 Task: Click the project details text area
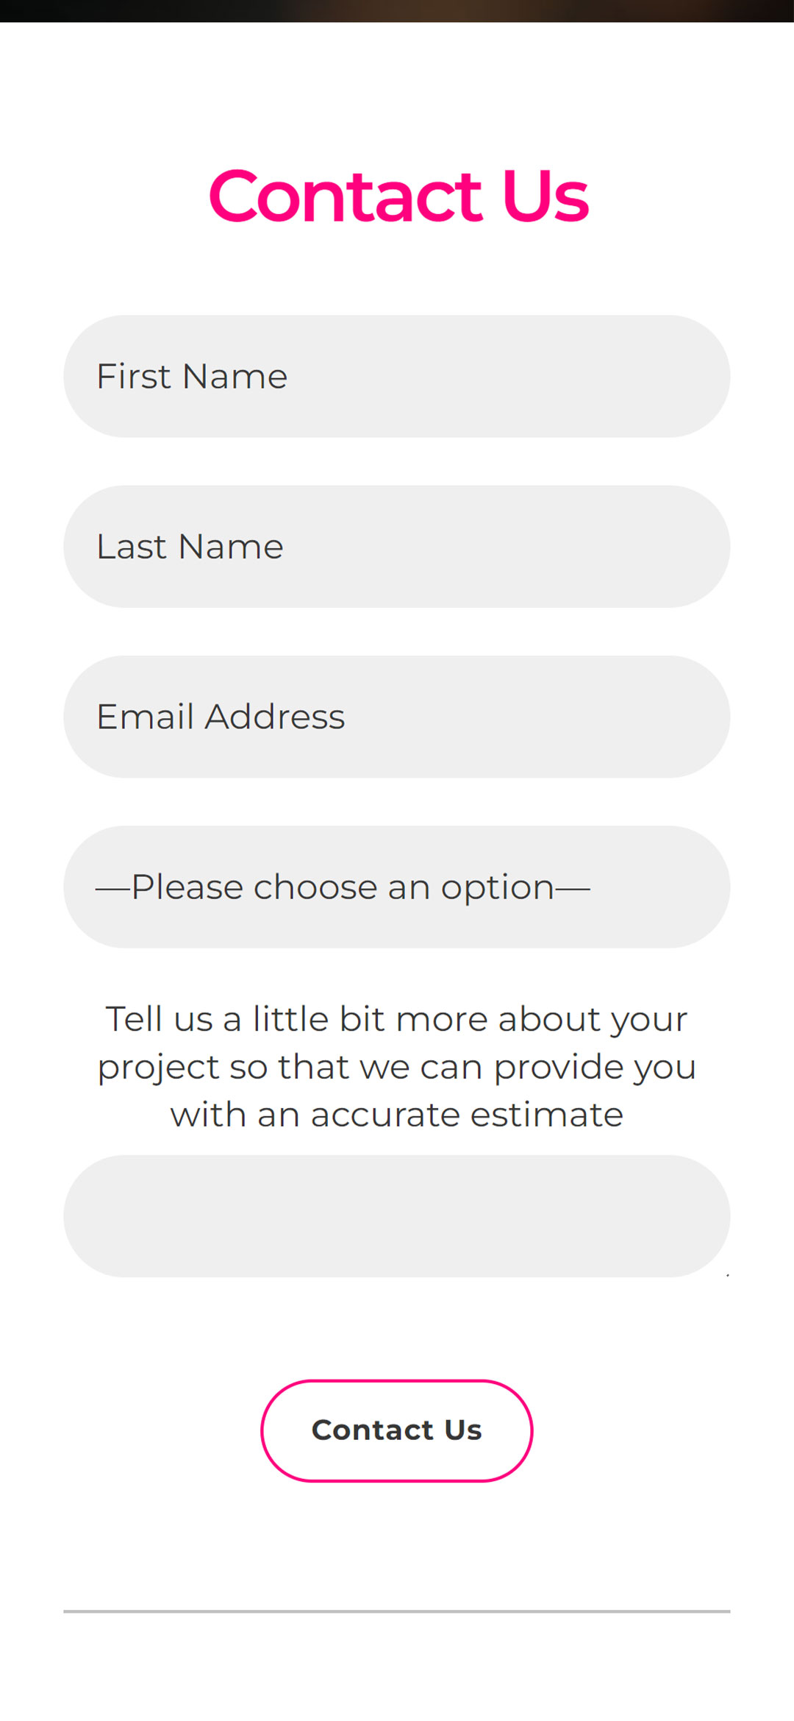coord(397,1216)
